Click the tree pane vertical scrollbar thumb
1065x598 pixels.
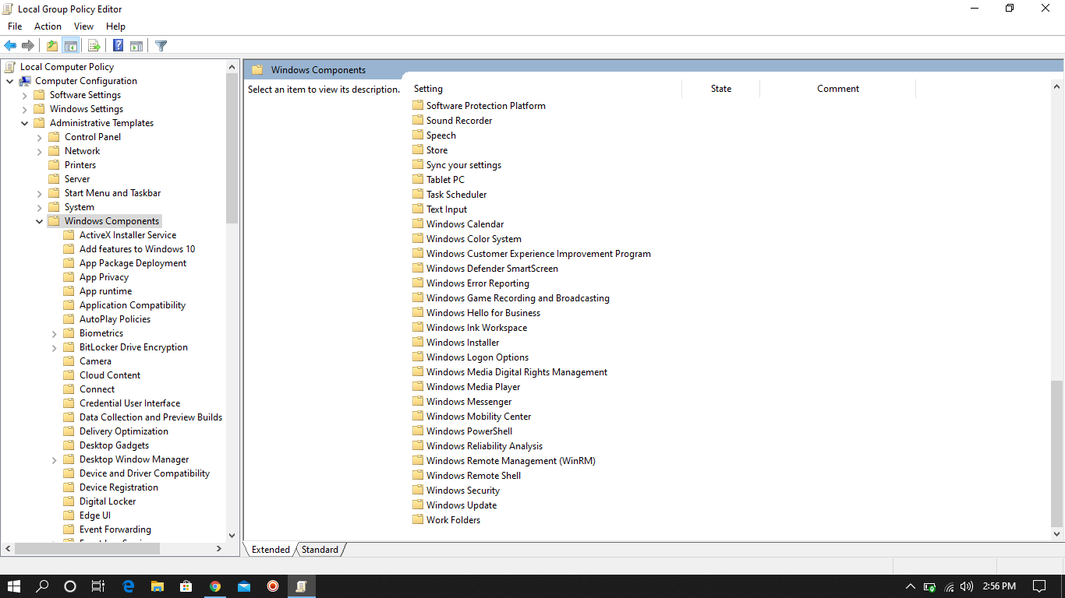point(232,148)
